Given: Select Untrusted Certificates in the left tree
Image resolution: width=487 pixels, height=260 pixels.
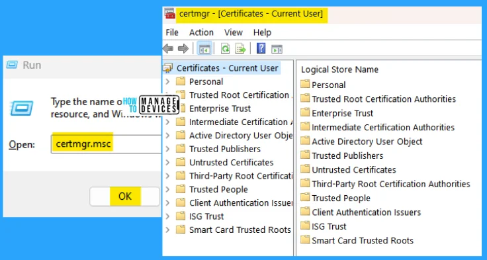Looking at the screenshot, I should pos(232,163).
